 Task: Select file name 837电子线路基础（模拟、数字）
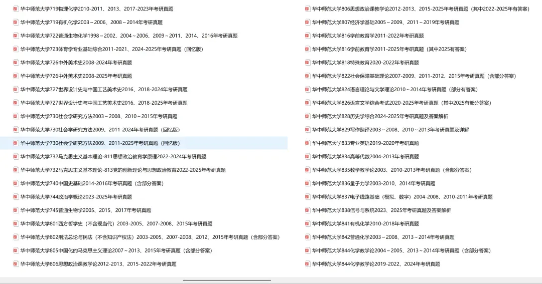click(402, 197)
